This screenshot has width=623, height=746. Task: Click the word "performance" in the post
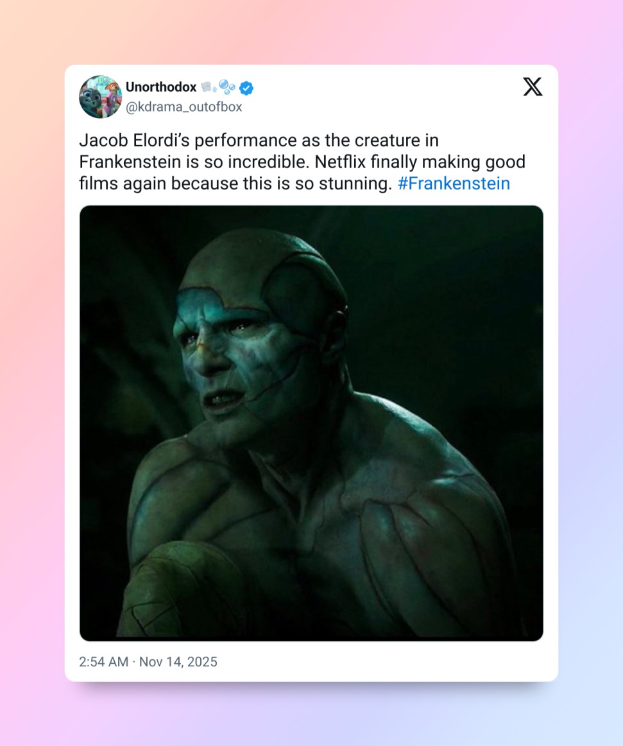[230, 140]
